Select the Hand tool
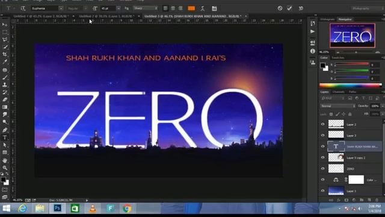 pos(5,160)
